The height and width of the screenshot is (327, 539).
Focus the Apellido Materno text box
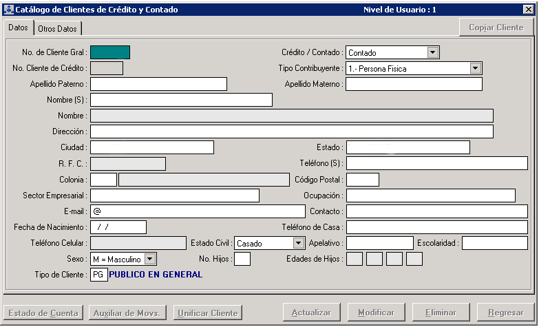(x=414, y=84)
